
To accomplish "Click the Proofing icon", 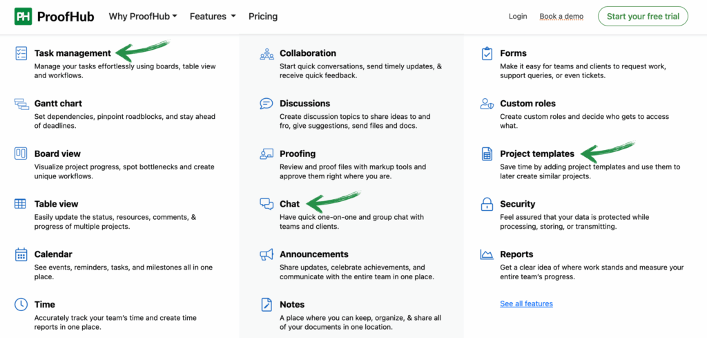I will pyautogui.click(x=267, y=154).
